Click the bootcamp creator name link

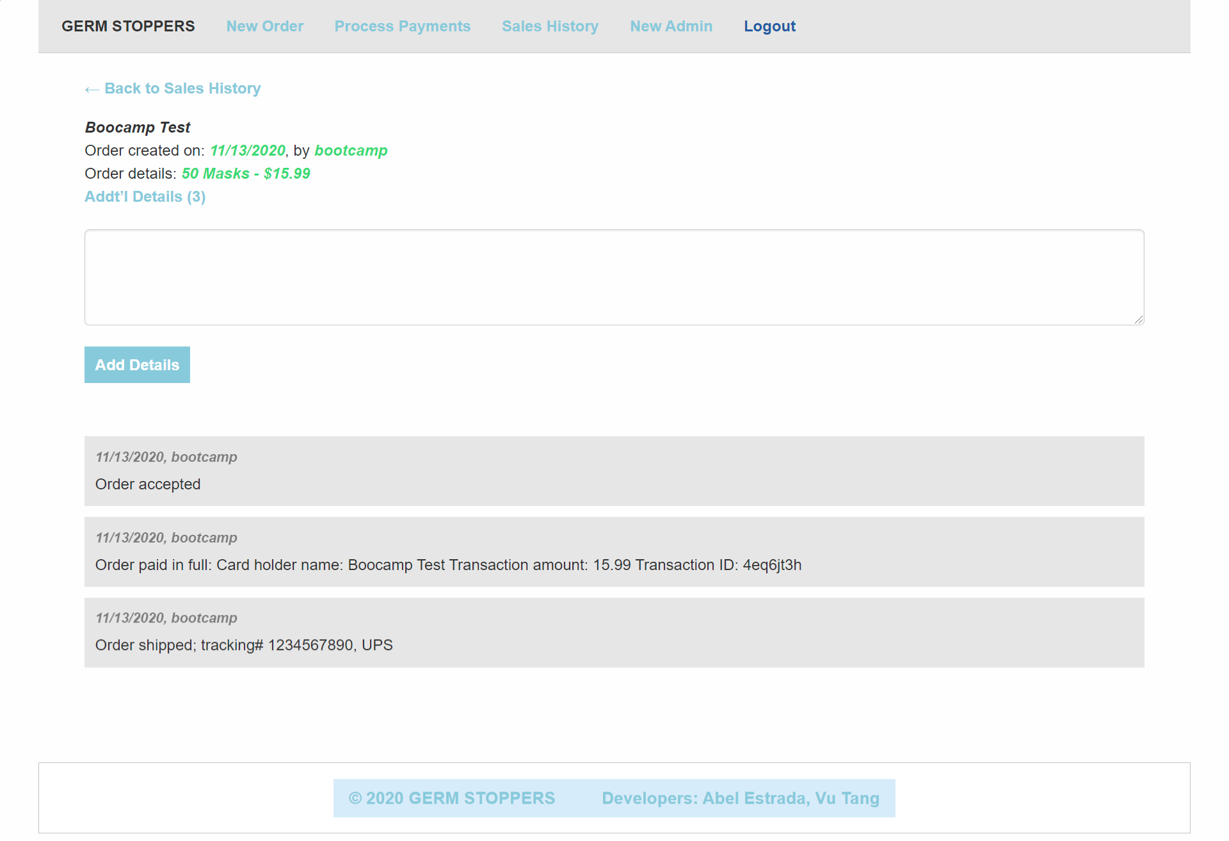pos(350,151)
